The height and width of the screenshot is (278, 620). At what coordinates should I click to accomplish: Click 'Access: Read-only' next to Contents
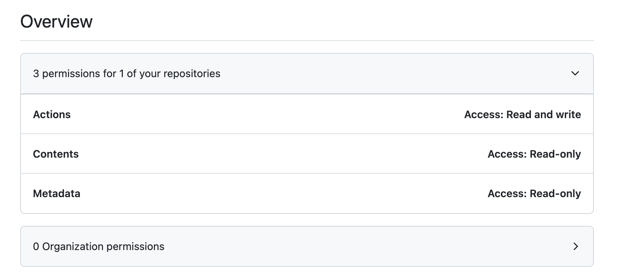[534, 154]
